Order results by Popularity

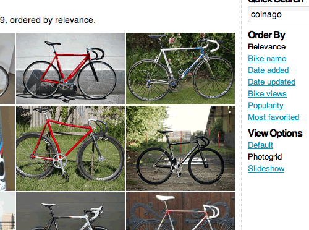(x=266, y=106)
